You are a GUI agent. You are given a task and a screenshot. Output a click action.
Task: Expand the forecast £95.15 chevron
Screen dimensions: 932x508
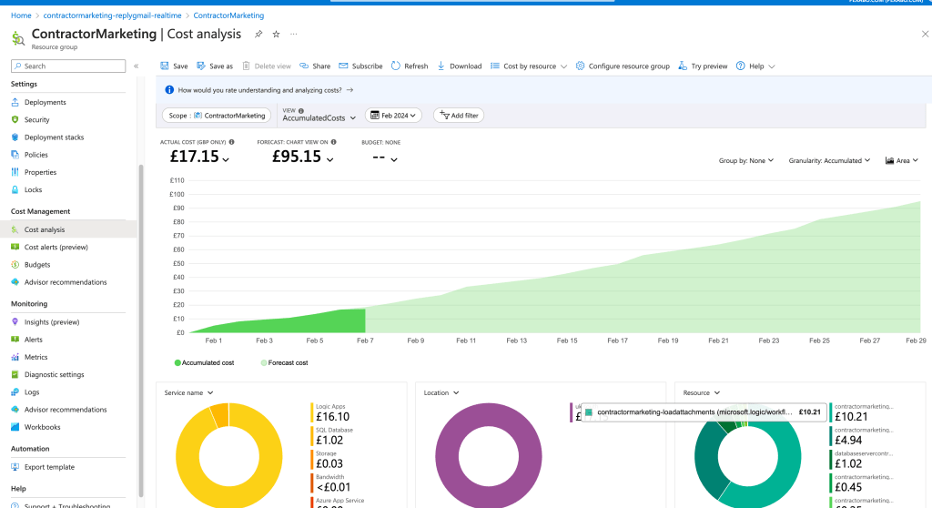click(x=329, y=159)
